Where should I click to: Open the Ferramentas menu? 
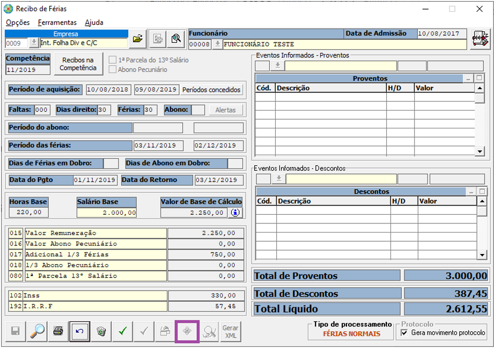tap(57, 23)
